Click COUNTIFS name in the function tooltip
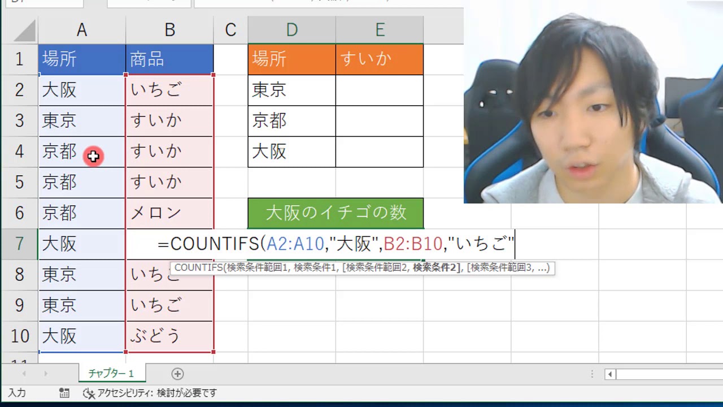 point(199,268)
